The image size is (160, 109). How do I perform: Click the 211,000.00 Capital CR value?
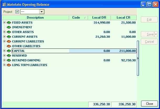click(127, 51)
